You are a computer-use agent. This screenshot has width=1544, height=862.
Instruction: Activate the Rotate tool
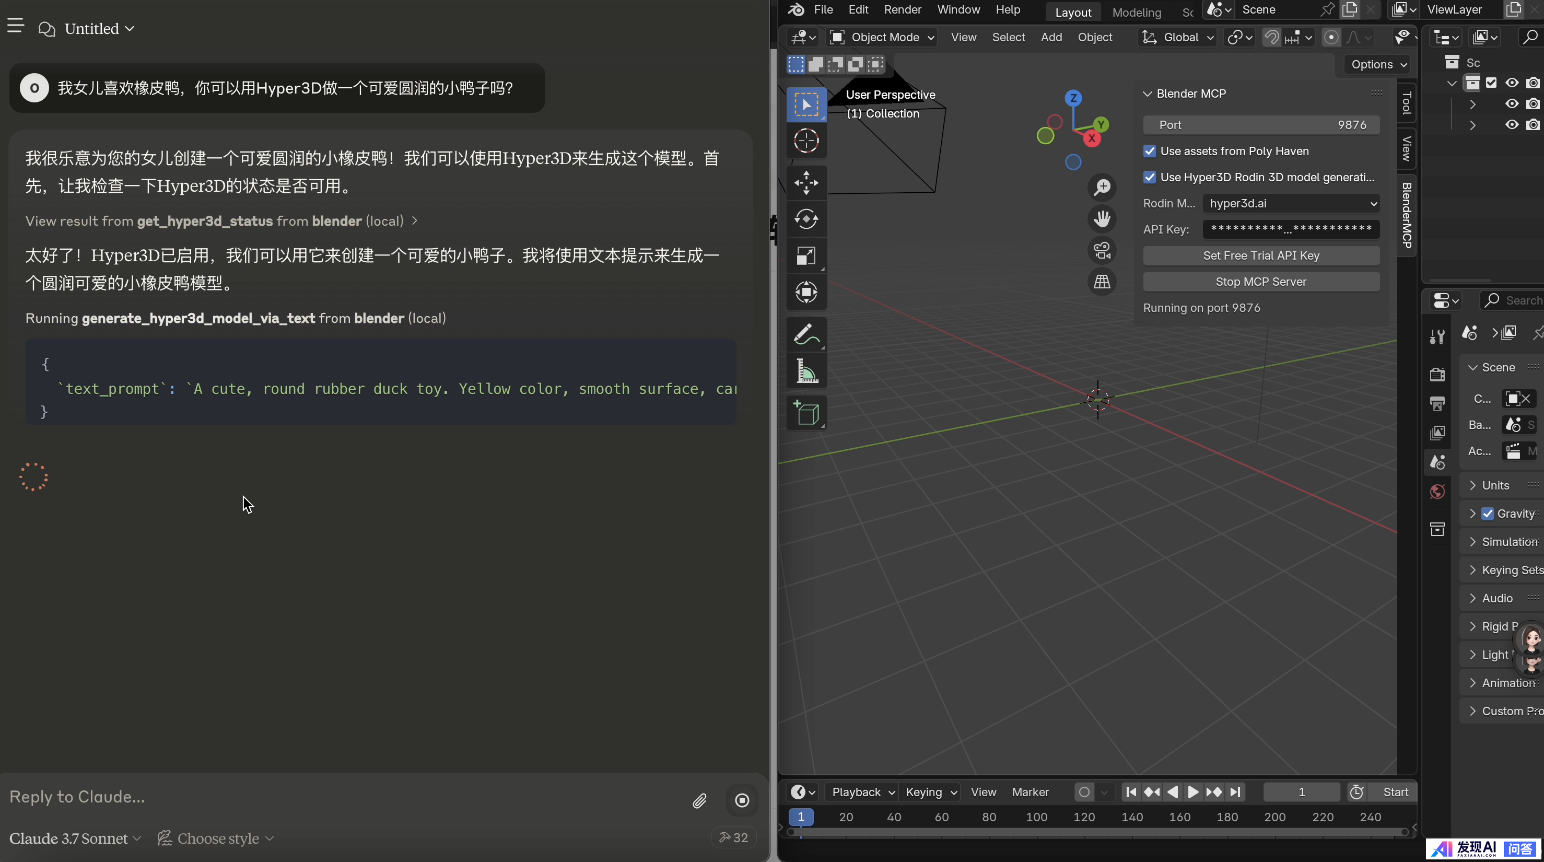click(x=806, y=219)
